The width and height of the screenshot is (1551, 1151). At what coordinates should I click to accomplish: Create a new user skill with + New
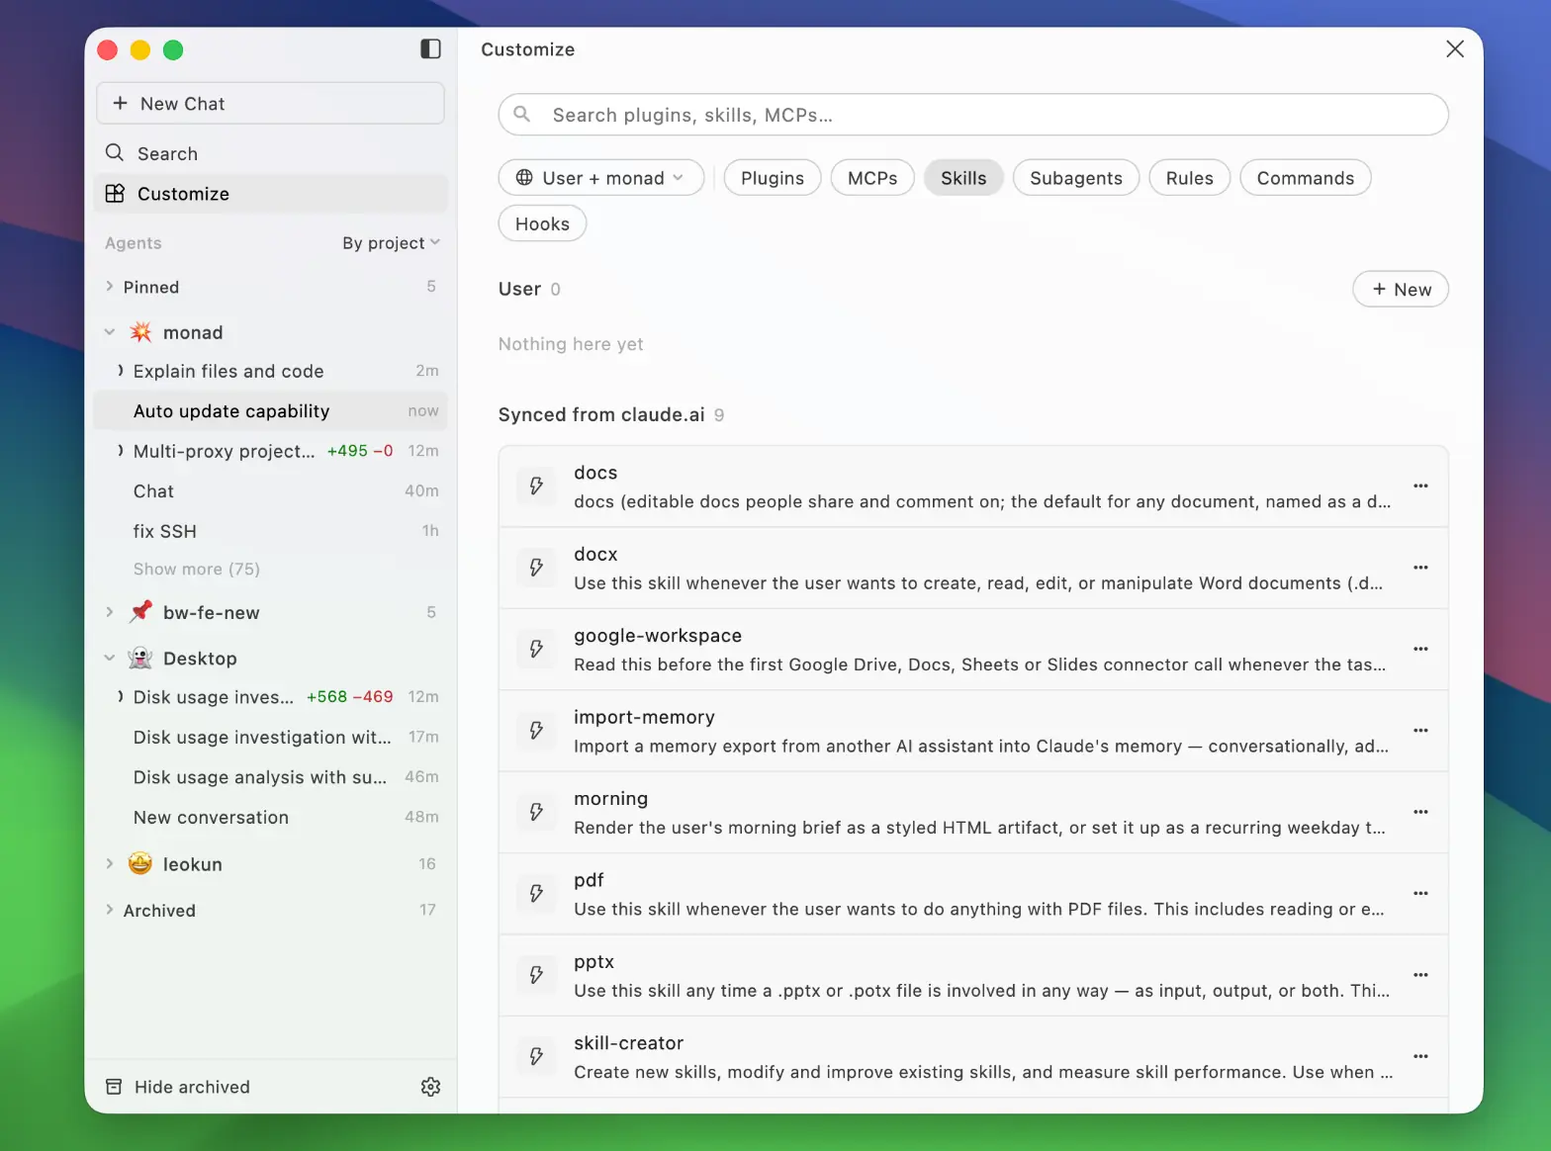tap(1401, 290)
